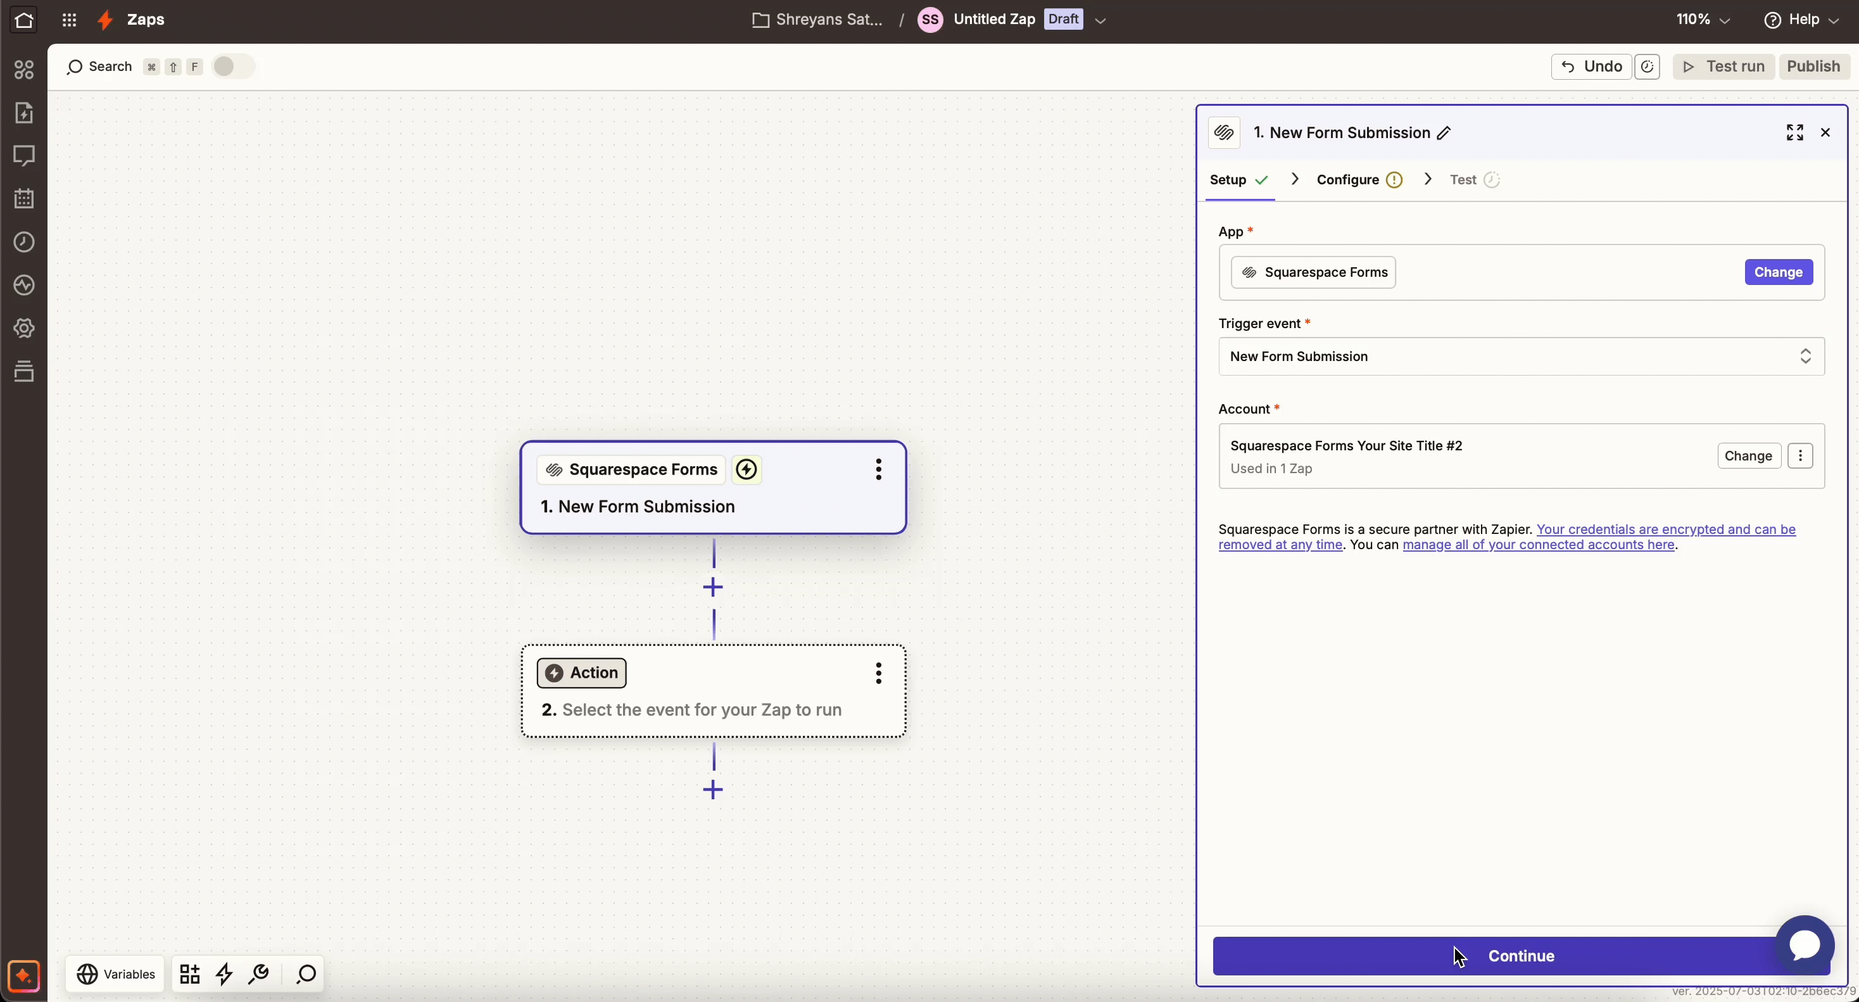This screenshot has width=1859, height=1002.
Task: Open the apps grid launcher
Action: tap(69, 20)
